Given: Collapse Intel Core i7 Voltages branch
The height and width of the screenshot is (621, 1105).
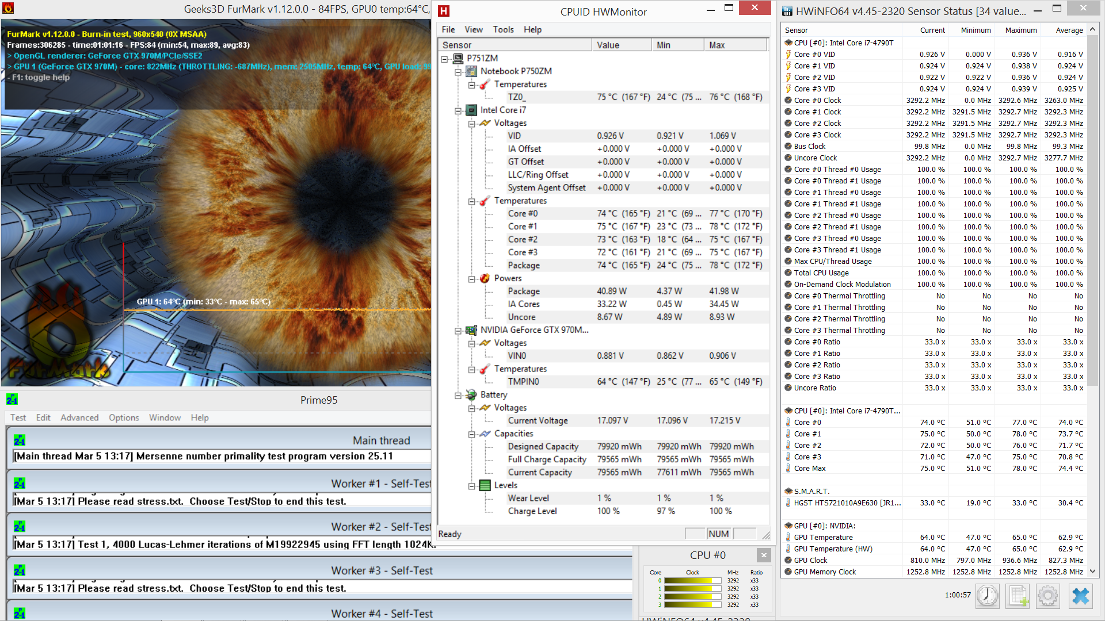Looking at the screenshot, I should tap(471, 124).
